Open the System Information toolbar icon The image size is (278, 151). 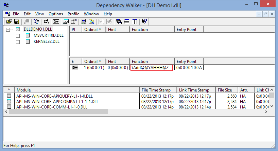(x=83, y=22)
